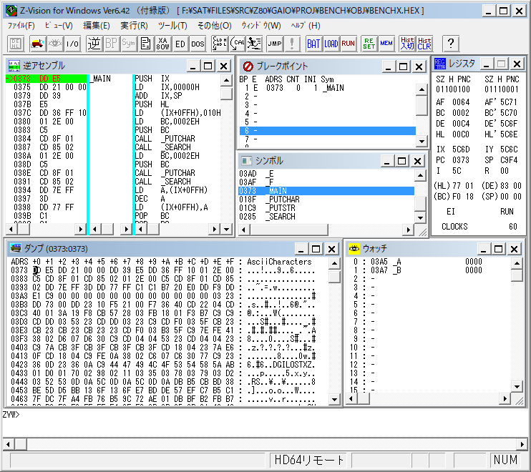
Task: Click the exclamation mark toolbar icon
Action: [292, 44]
